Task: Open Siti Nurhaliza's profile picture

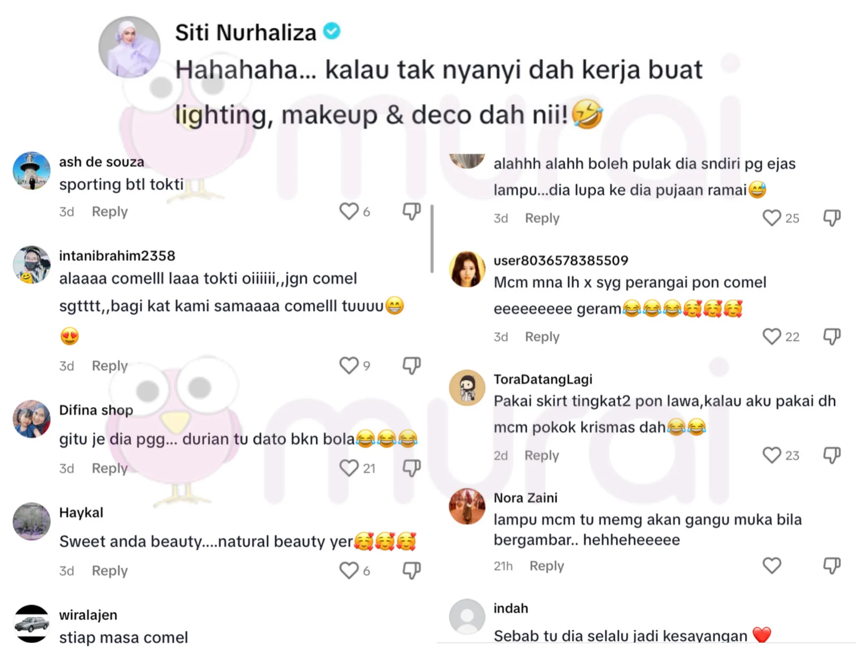Action: click(x=130, y=47)
